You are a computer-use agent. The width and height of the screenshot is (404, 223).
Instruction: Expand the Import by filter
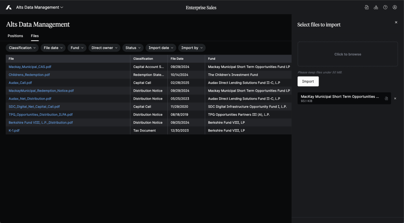coord(192,48)
